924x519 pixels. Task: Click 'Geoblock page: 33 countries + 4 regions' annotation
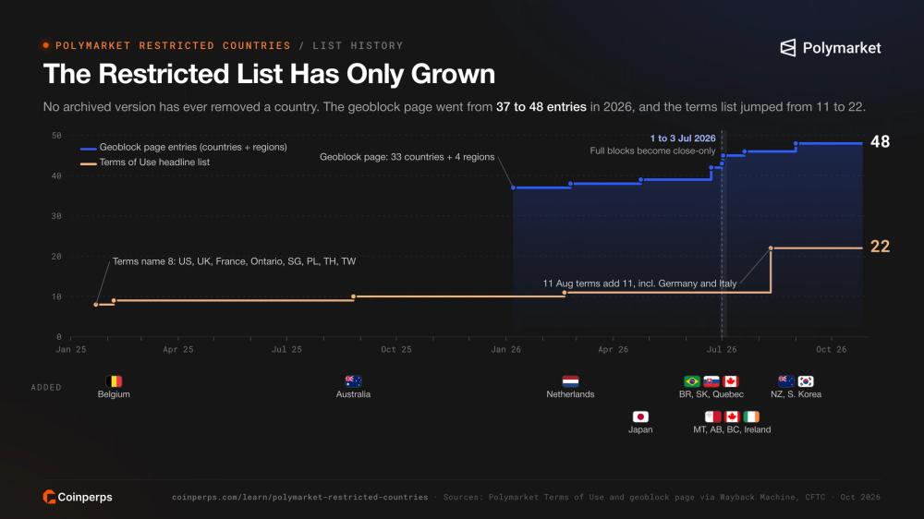pyautogui.click(x=407, y=157)
